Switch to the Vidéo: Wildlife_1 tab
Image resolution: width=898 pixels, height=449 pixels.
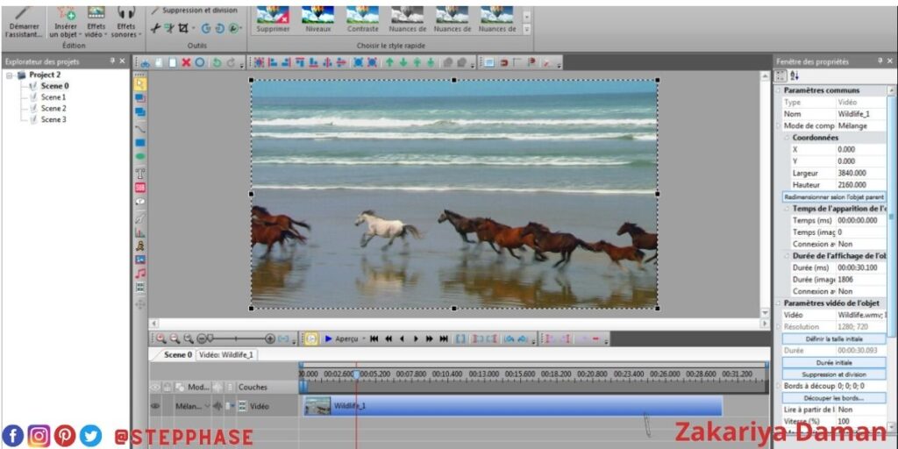[x=227, y=354]
